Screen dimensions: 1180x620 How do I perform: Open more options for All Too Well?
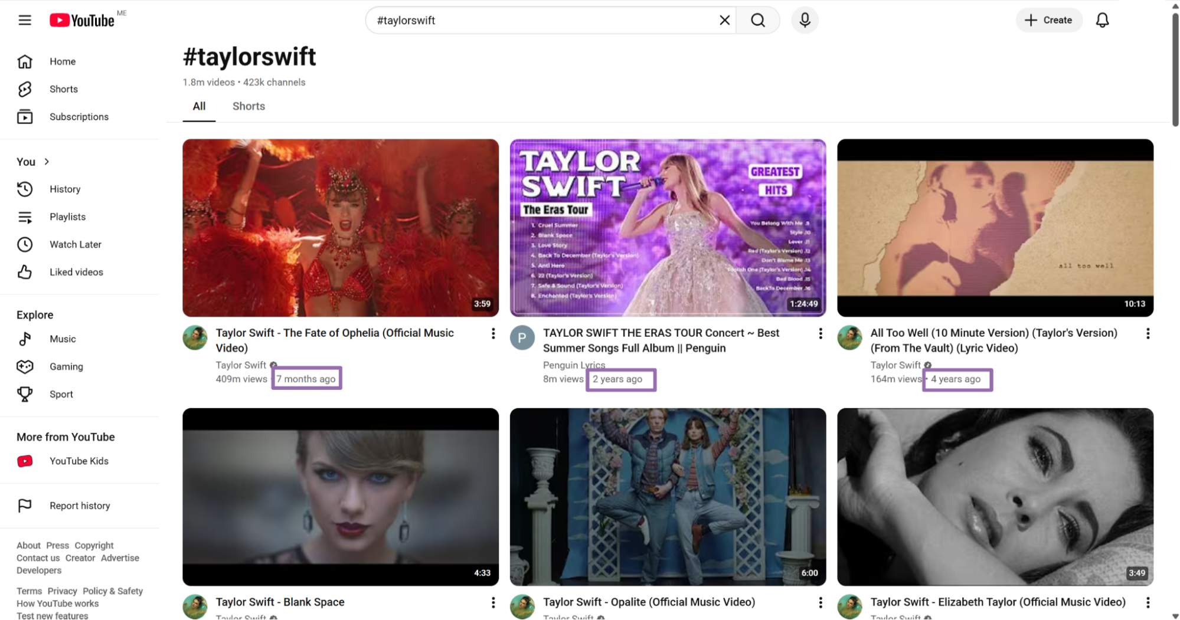click(x=1148, y=334)
